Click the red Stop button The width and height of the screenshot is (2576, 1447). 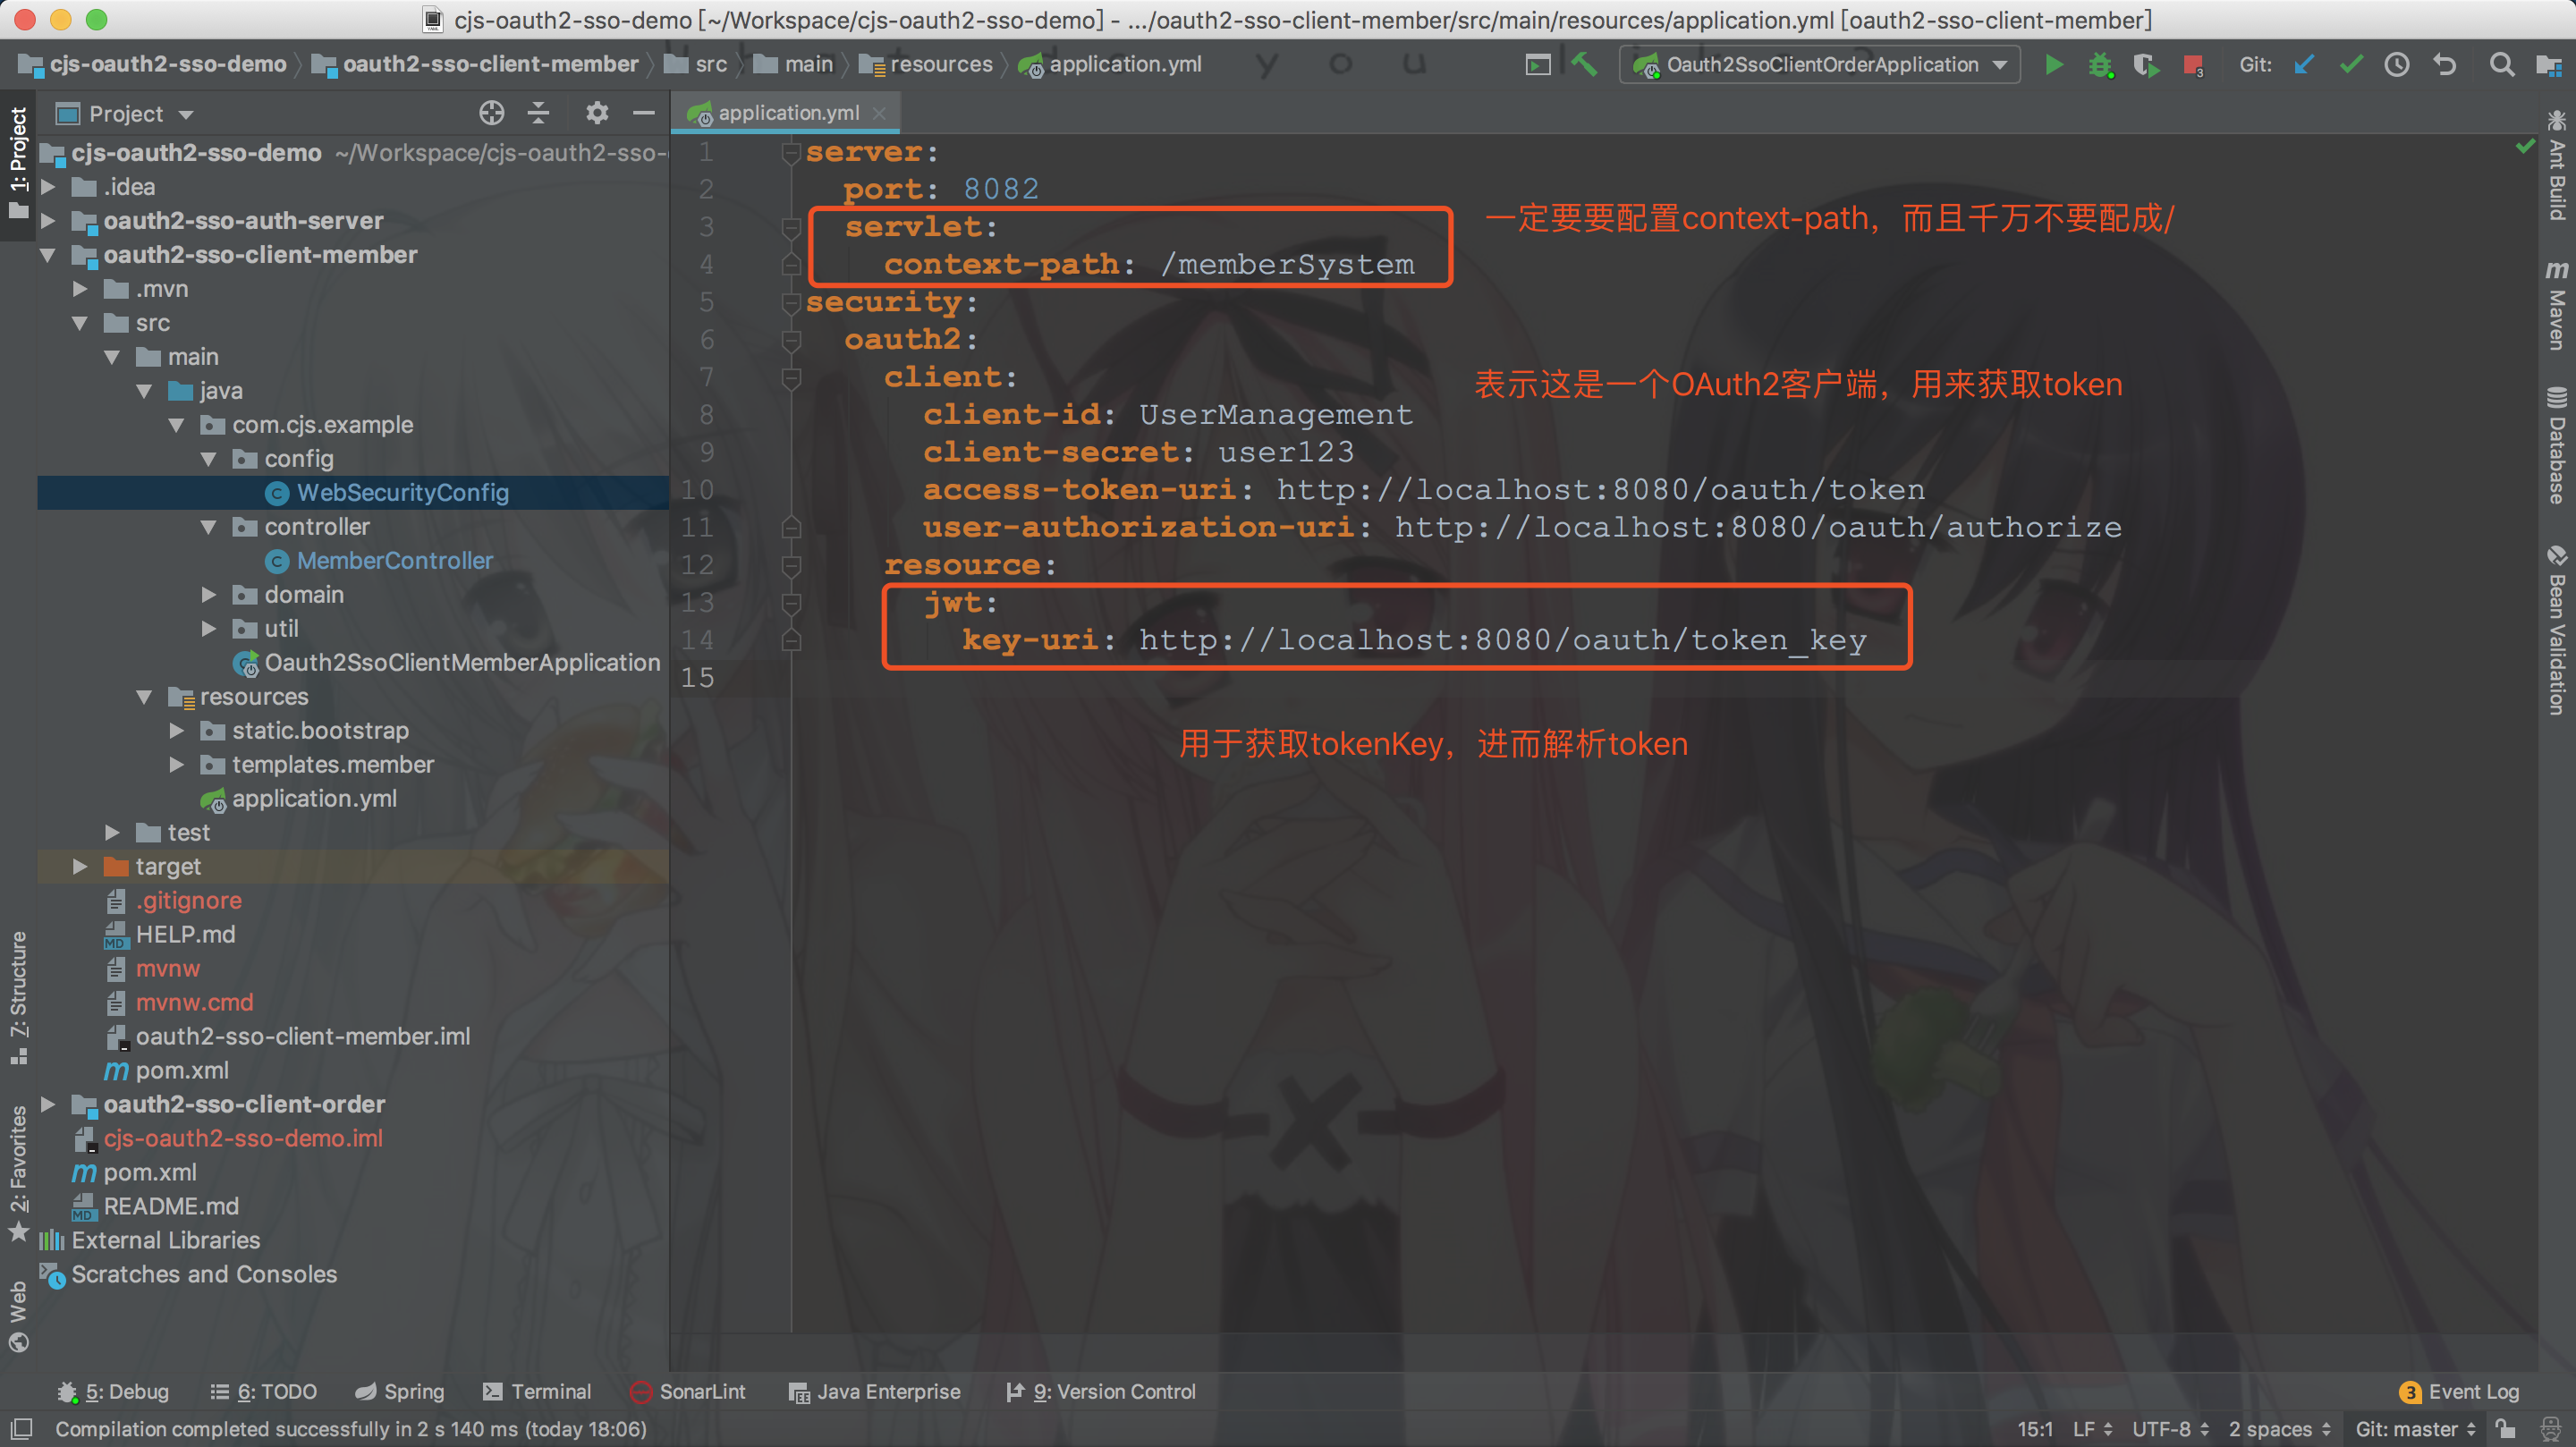coord(2193,65)
